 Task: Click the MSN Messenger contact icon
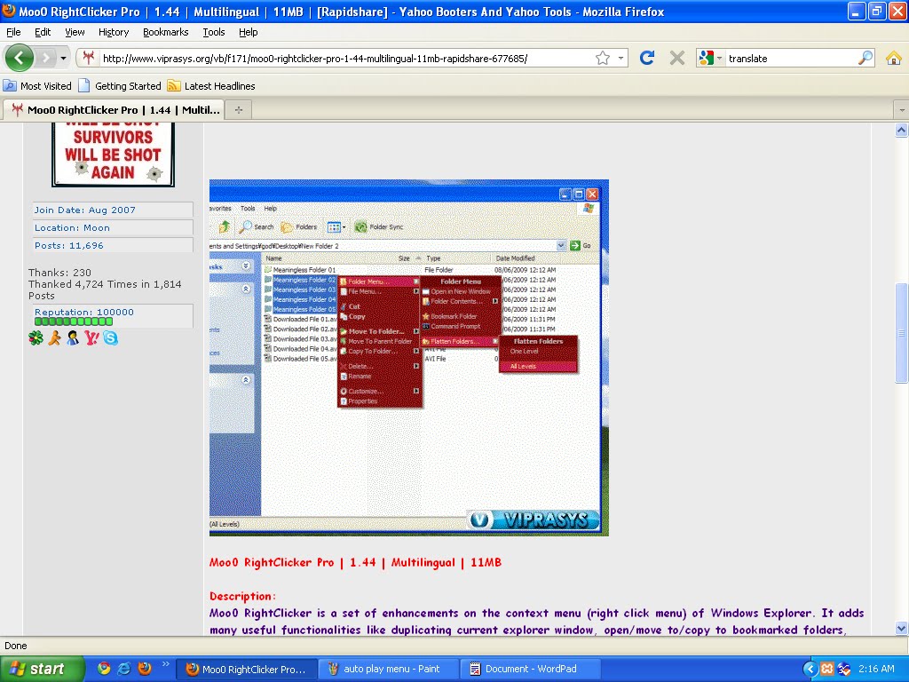73,338
